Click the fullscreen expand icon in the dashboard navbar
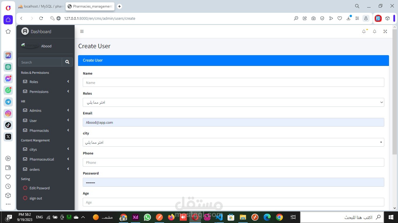The image size is (398, 223). [x=385, y=31]
